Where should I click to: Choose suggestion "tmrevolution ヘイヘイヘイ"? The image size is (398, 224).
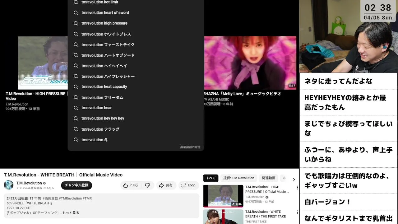tap(136, 66)
